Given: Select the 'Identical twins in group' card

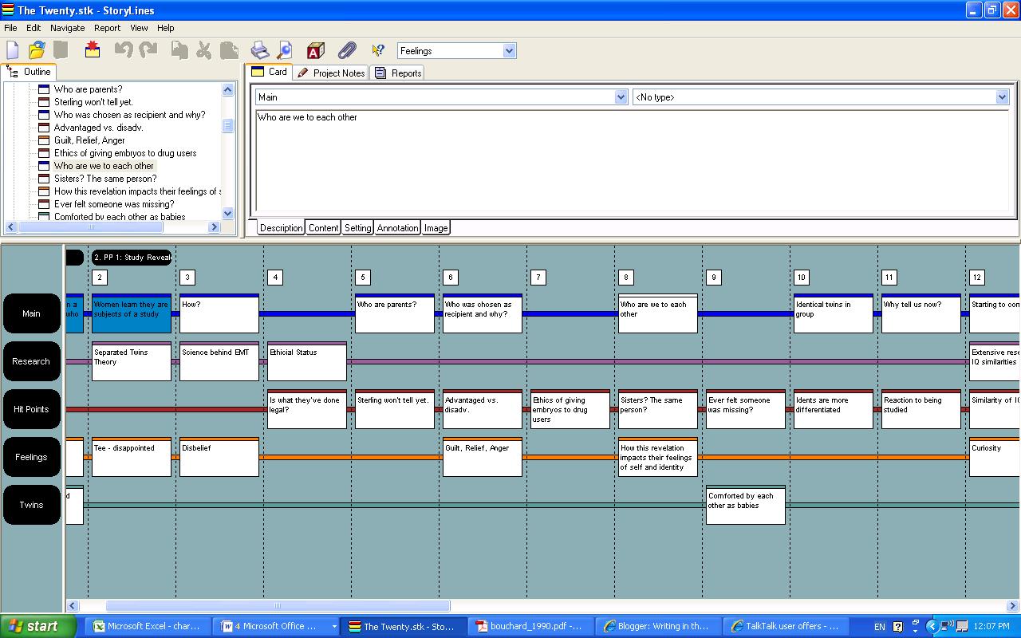Looking at the screenshot, I should point(834,313).
